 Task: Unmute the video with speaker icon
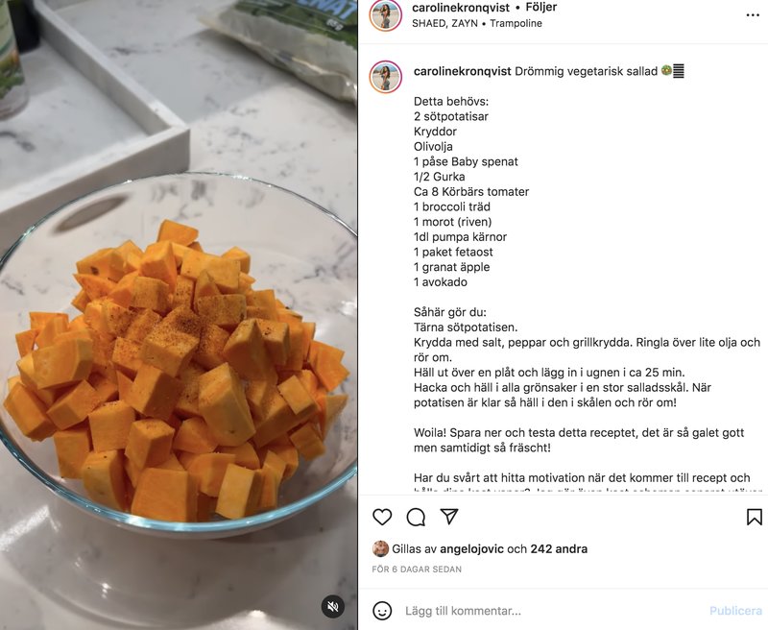333,607
